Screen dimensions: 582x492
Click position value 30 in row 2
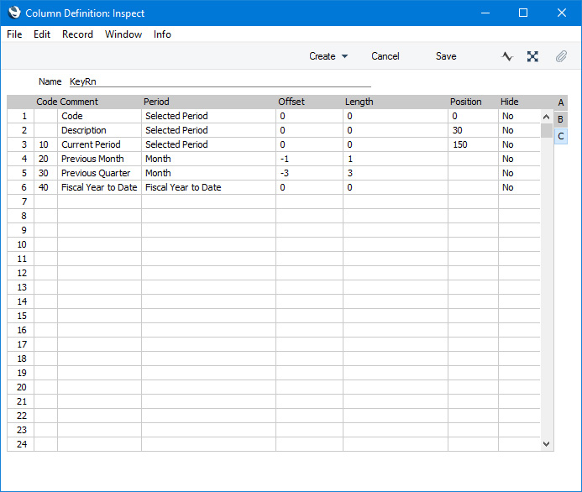coord(474,130)
